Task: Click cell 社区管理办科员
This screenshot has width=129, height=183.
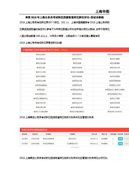Action: pyautogui.click(x=72, y=144)
